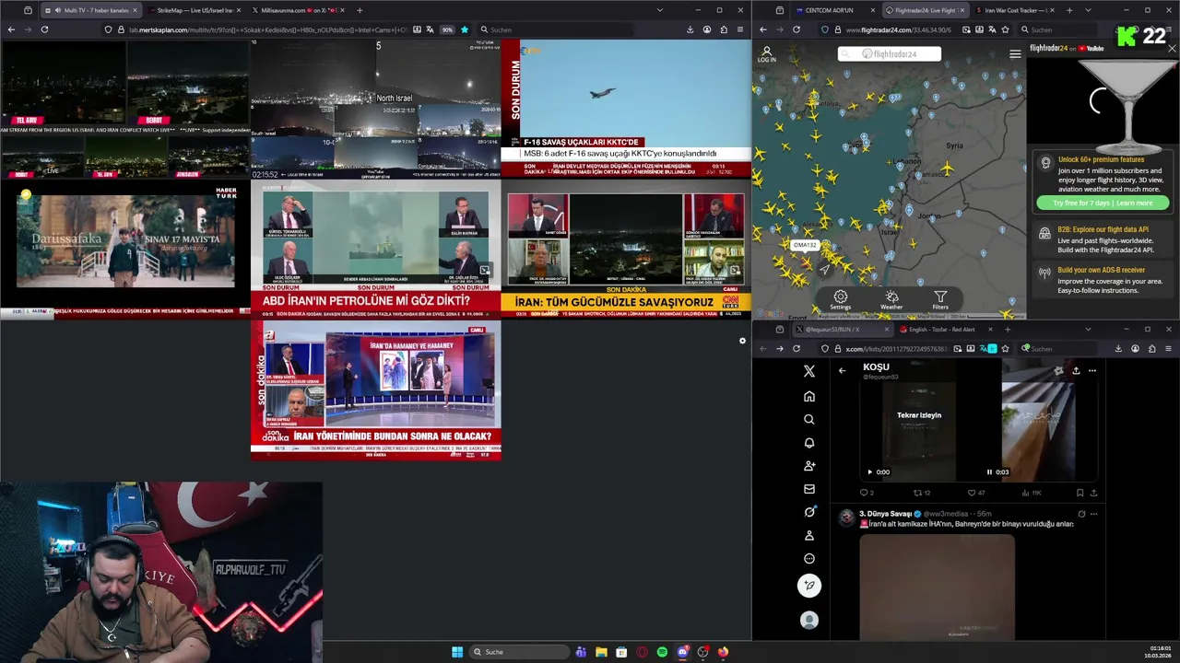The height and width of the screenshot is (663, 1180).
Task: Click Tekrar izleyin replay overlay
Action: tap(919, 415)
